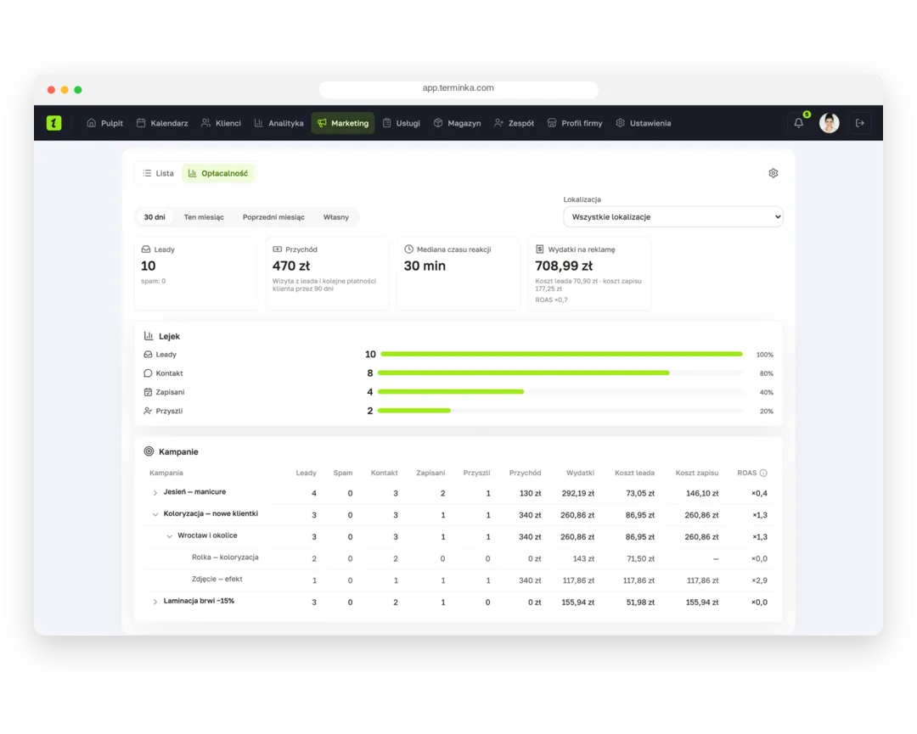Go to the Zespół page
The height and width of the screenshot is (734, 917).
514,123
